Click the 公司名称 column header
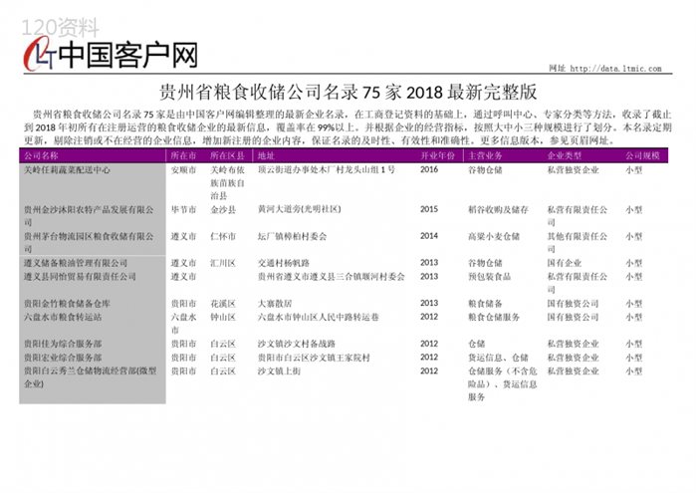Viewport: 696px width, 493px height. click(x=41, y=156)
